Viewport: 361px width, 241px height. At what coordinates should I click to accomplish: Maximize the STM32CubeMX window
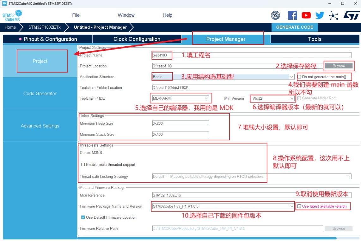tap(343, 3)
